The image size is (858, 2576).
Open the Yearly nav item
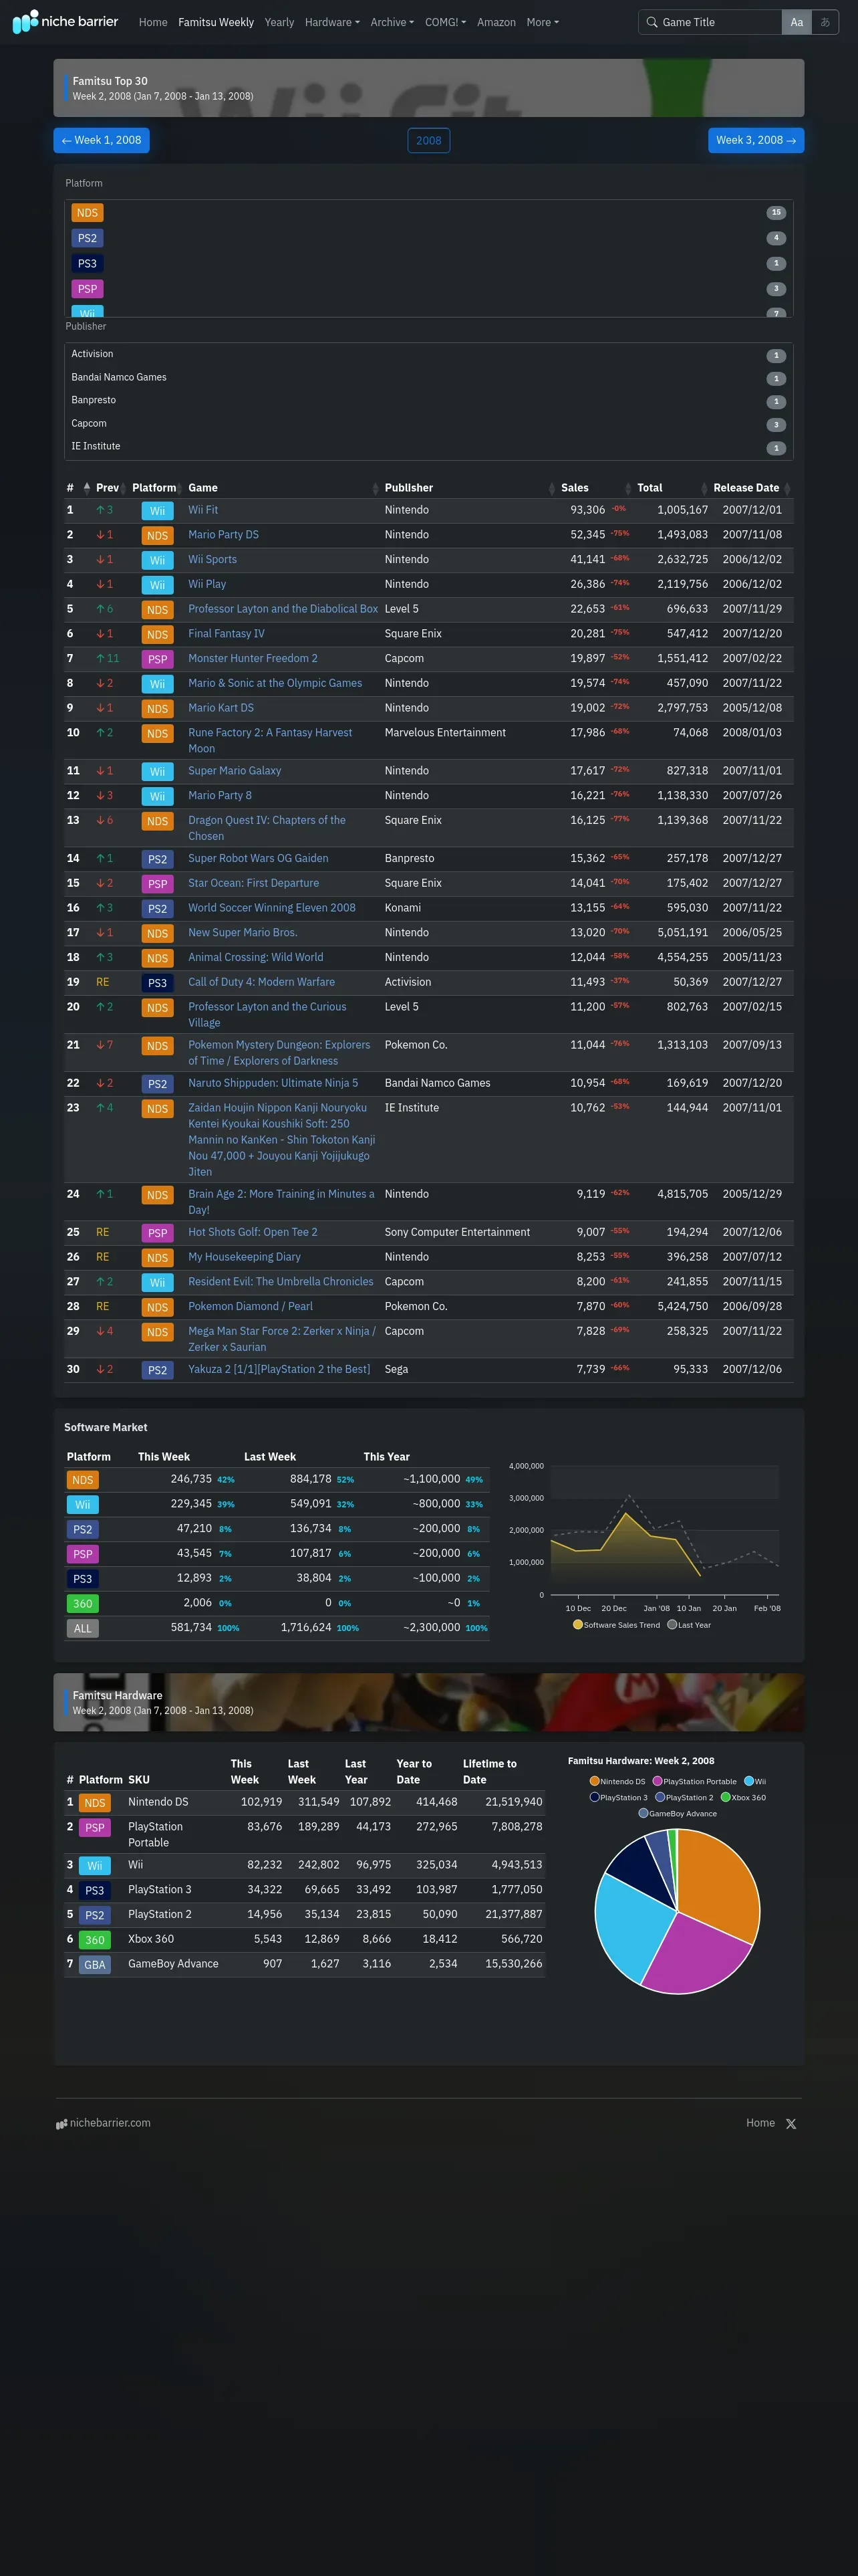[x=279, y=22]
